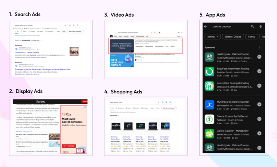The width and height of the screenshot is (277, 167).
Task: Open the Intermittent Fasting GoFasting app icon
Action: (x=209, y=86)
